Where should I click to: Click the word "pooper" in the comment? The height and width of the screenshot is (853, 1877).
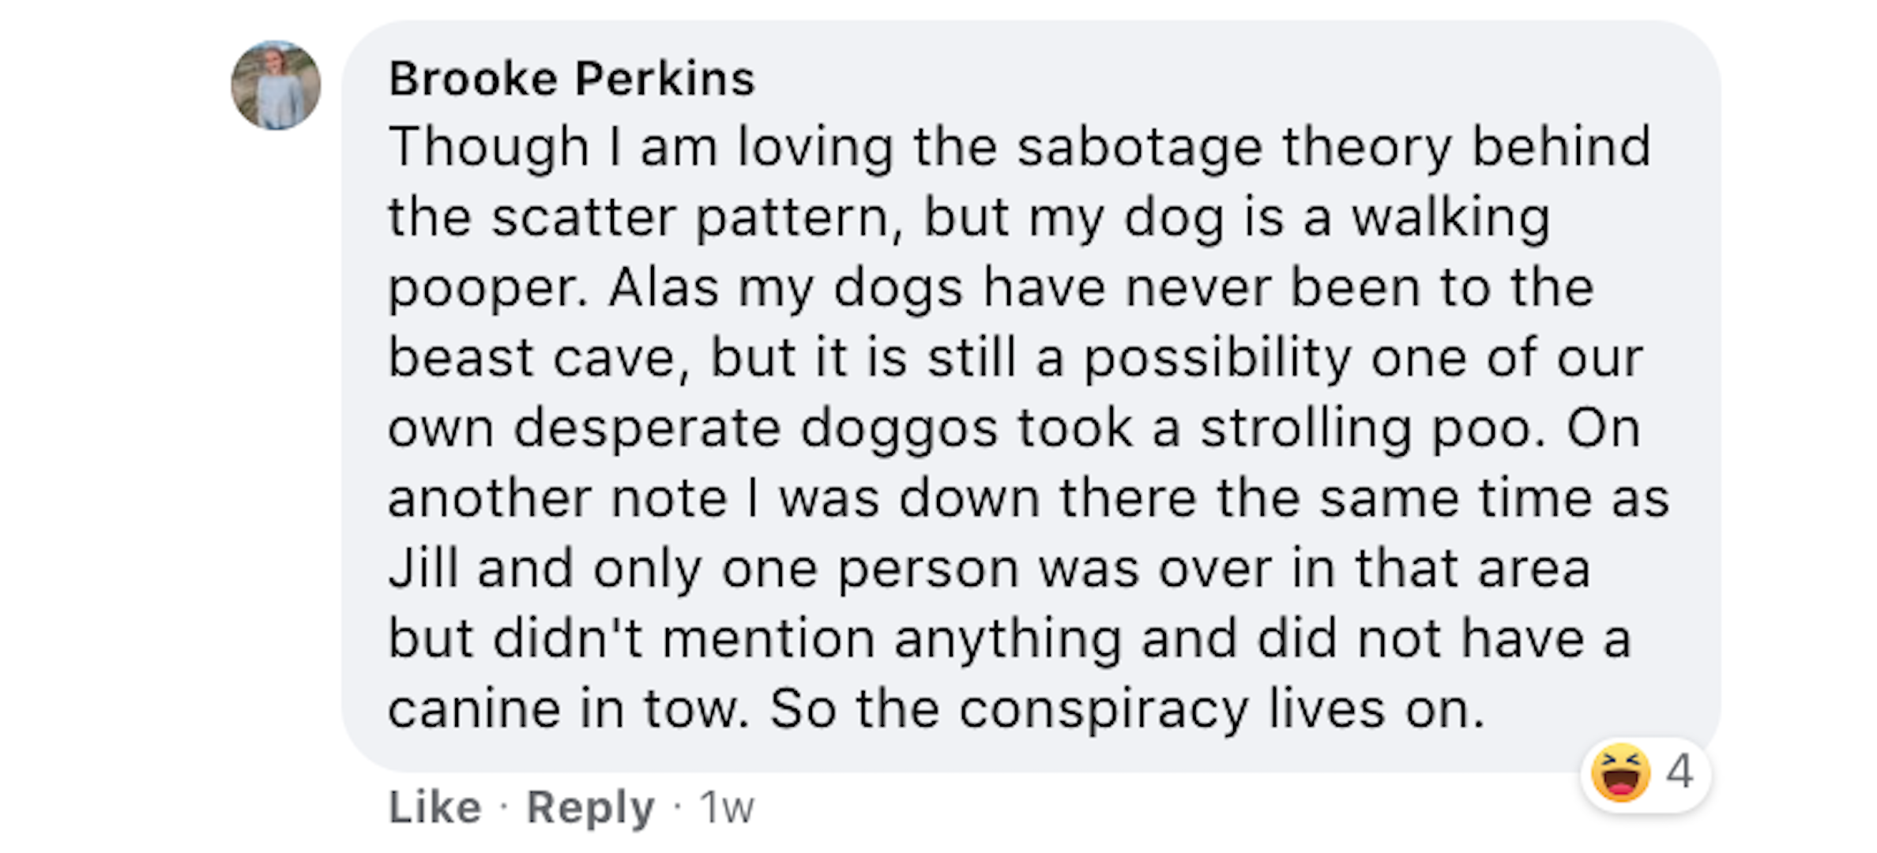(x=485, y=288)
